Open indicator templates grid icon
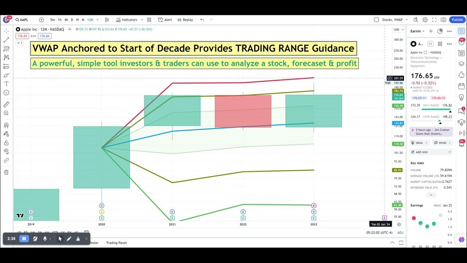Screen dimensions: 467x263 point(149,20)
